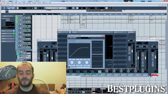Open the Devices menu
168x94 pixels.
(x=39, y=3)
